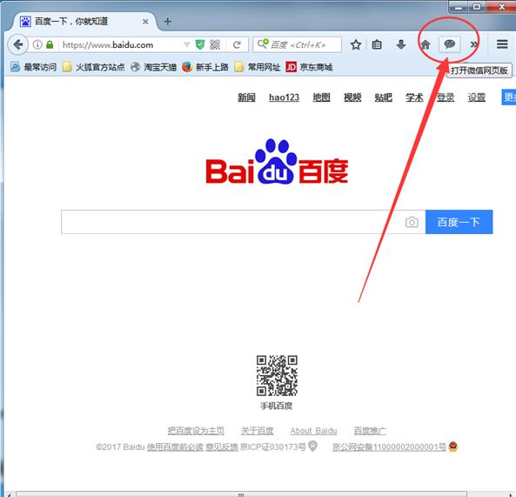Open 京东商城 bookmark
The width and height of the screenshot is (516, 497).
309,67
